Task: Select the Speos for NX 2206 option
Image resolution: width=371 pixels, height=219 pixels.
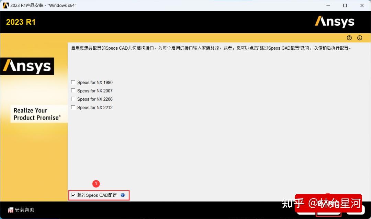Action: coord(73,99)
